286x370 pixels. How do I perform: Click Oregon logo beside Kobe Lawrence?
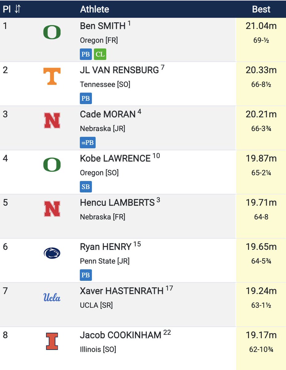52,165
